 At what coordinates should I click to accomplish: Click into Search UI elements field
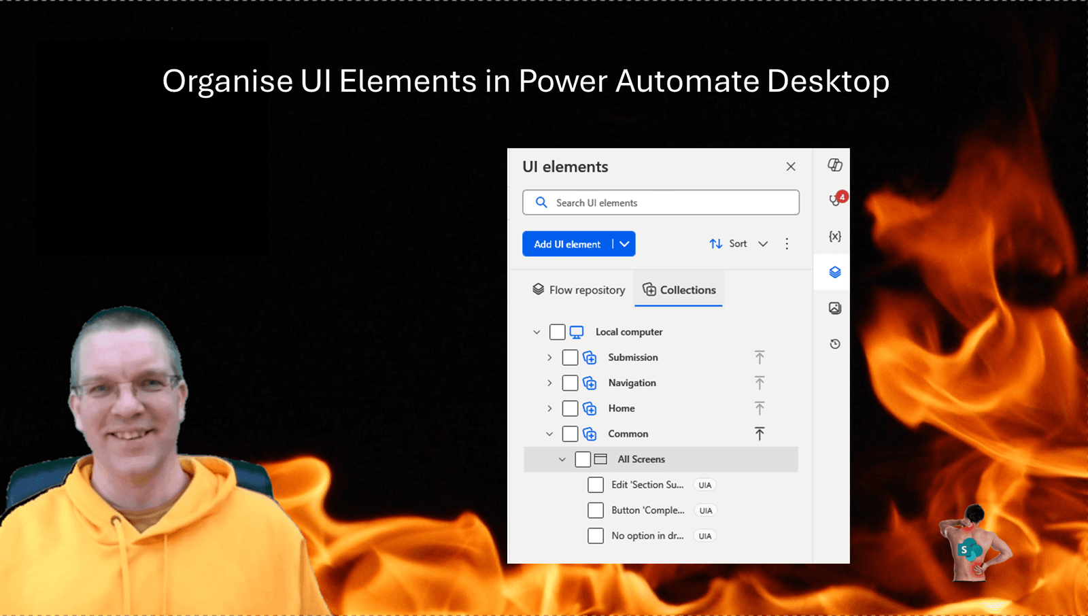coord(661,203)
